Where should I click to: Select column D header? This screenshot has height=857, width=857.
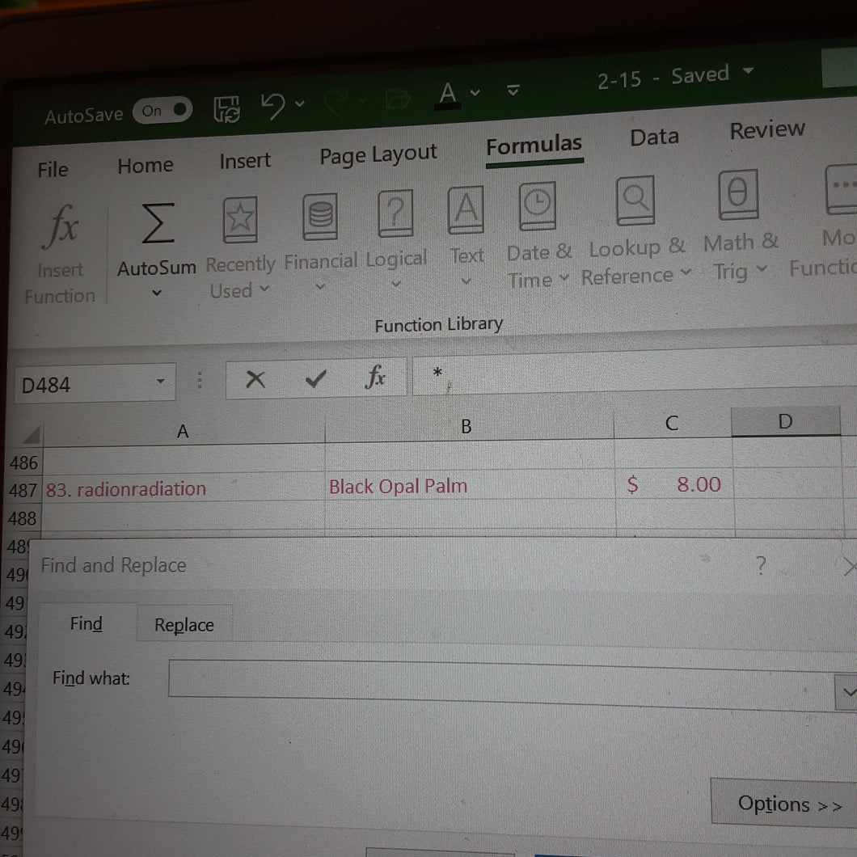click(x=785, y=421)
